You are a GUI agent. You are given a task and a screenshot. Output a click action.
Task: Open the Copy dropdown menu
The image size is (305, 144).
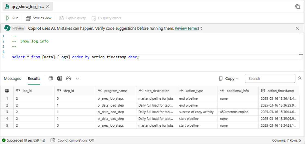pos(229,78)
